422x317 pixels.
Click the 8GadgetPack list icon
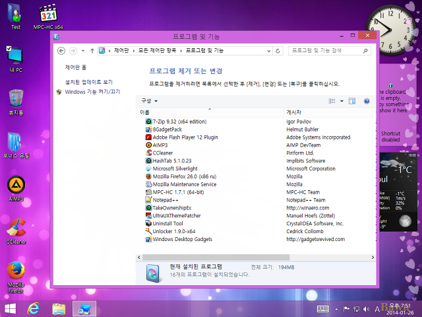(x=148, y=129)
